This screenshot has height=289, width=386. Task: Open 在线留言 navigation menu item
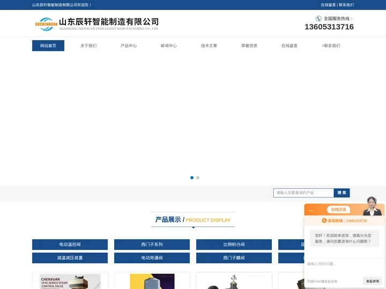click(x=289, y=45)
